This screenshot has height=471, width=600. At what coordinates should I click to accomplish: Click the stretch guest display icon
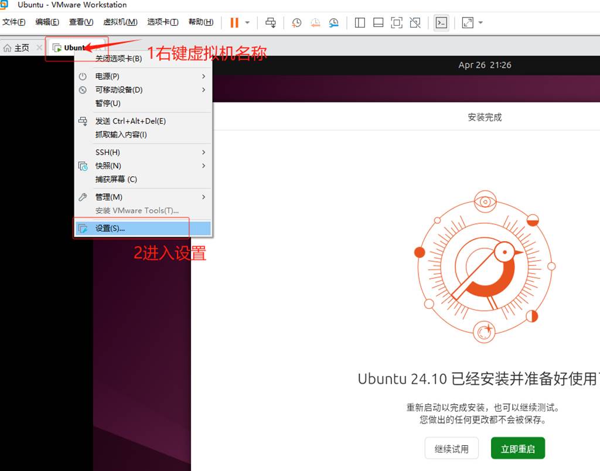[x=468, y=23]
